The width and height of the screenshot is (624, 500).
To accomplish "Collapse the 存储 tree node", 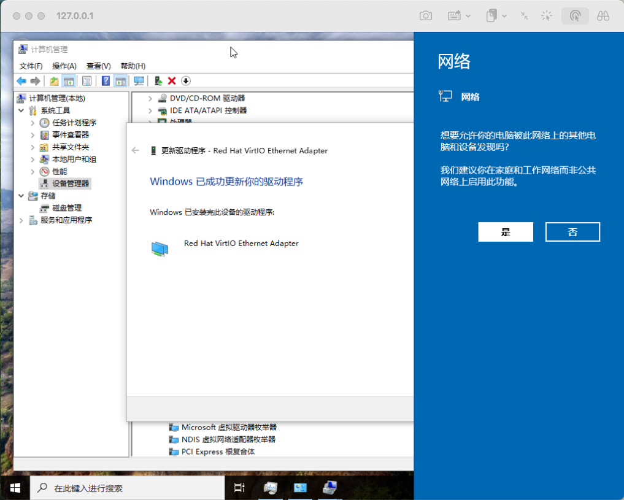I will click(22, 196).
